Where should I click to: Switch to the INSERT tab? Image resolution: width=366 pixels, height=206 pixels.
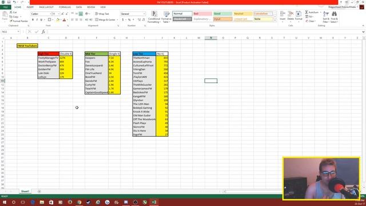pyautogui.click(x=30, y=7)
